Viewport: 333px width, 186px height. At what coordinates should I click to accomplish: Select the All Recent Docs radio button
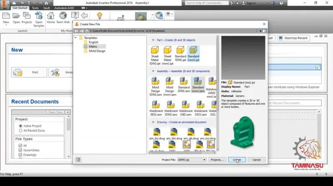coord(20,130)
